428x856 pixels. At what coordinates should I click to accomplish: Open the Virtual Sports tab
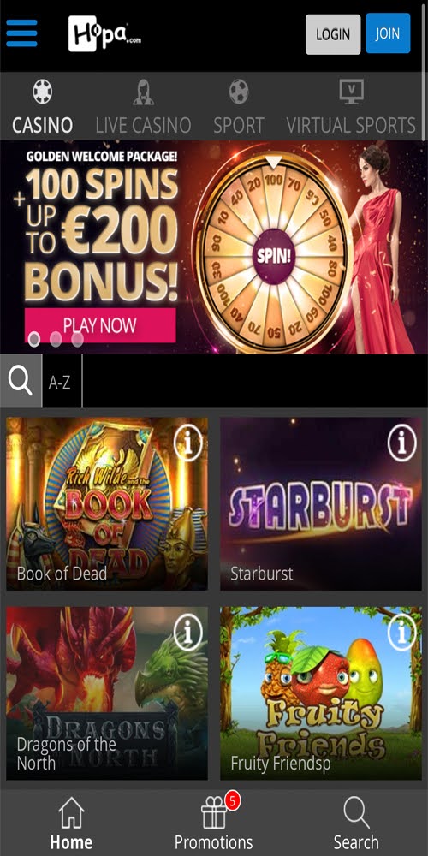(x=351, y=107)
